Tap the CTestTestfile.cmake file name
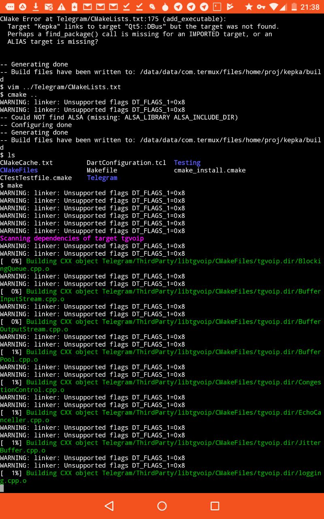The height and width of the screenshot is (519, 324). [36, 178]
